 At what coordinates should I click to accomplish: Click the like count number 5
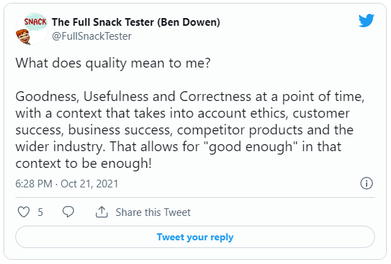[x=40, y=212]
